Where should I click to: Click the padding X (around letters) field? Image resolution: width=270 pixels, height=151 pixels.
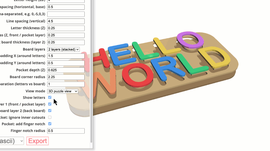coord(66,56)
